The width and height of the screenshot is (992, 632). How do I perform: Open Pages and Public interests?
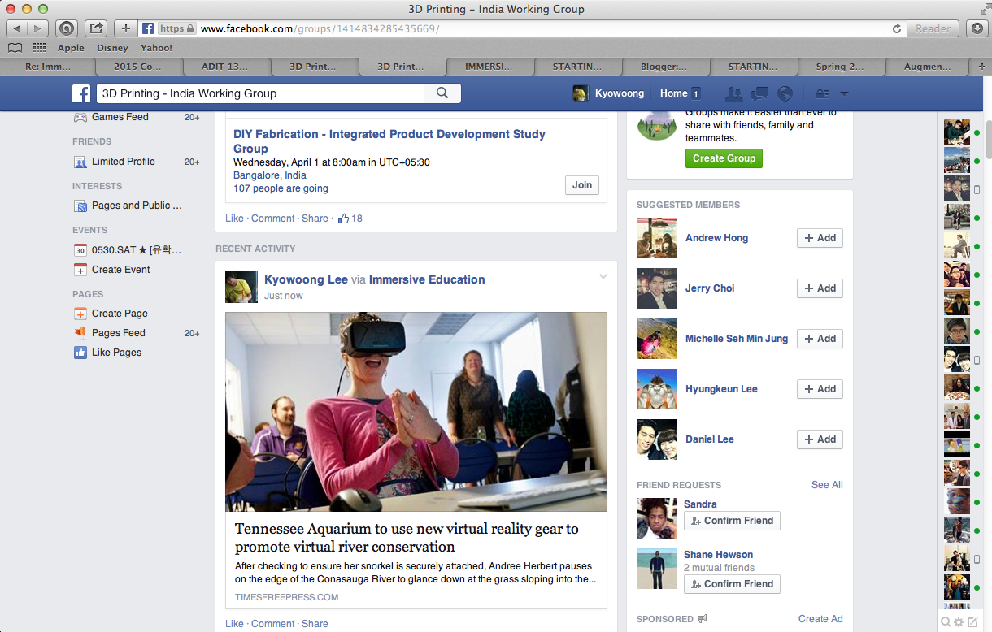(137, 206)
